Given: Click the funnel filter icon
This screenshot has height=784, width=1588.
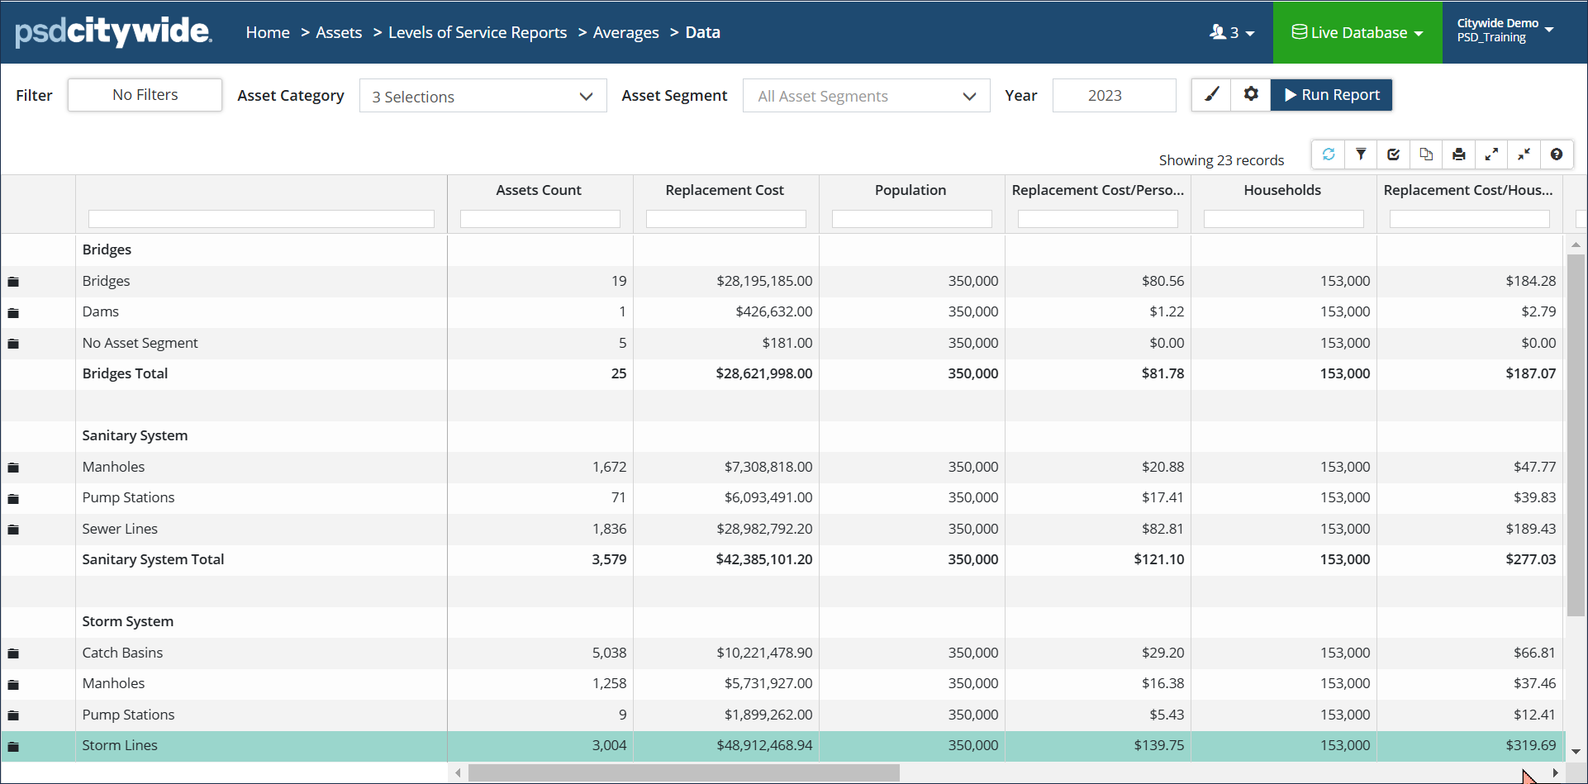Looking at the screenshot, I should point(1361,154).
